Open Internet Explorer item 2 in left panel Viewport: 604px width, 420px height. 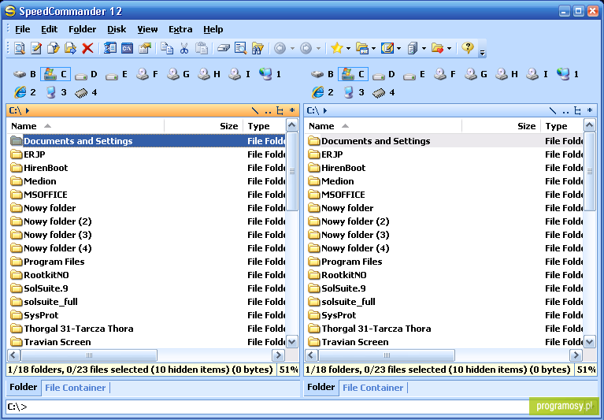coord(25,92)
